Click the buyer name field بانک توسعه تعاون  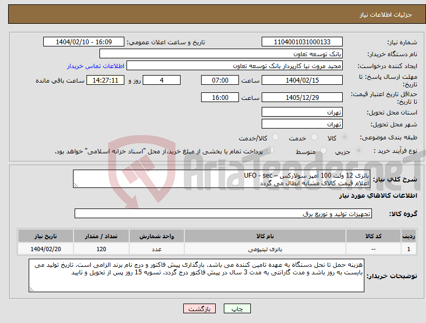pyautogui.click(x=221, y=53)
